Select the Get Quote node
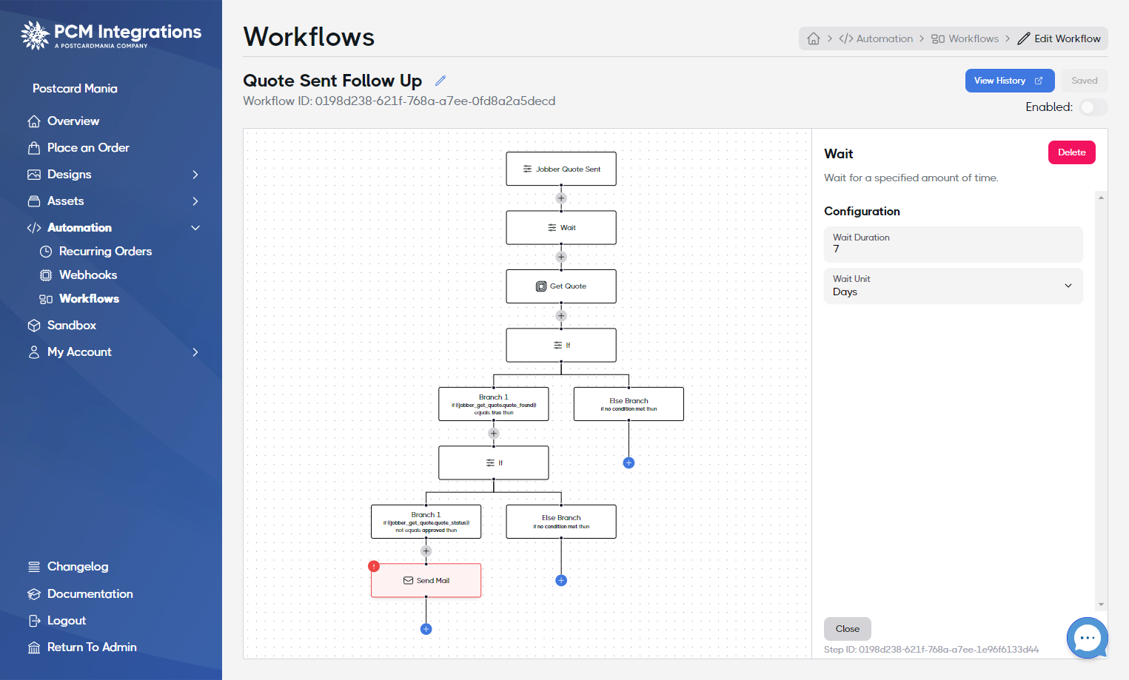 pyautogui.click(x=561, y=286)
